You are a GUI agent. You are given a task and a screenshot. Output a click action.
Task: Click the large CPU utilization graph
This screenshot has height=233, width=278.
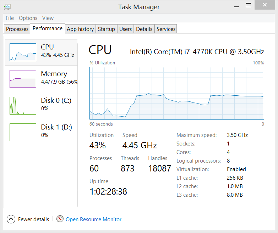[x=177, y=93]
